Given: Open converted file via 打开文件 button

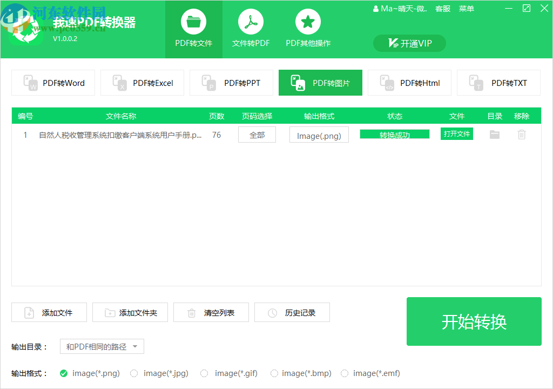Looking at the screenshot, I should click(456, 134).
